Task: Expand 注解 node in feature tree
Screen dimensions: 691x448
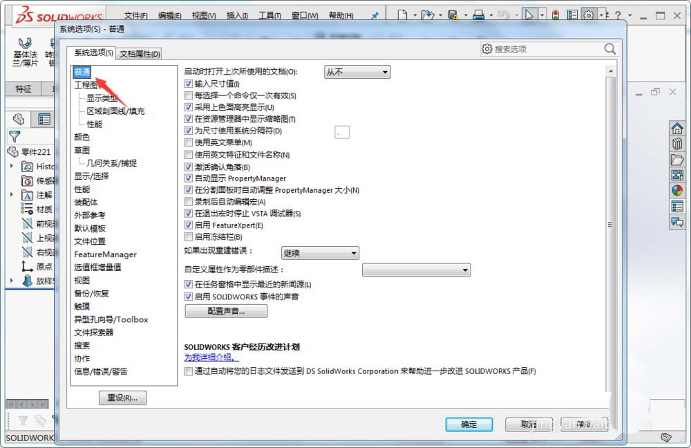Action: click(12, 194)
